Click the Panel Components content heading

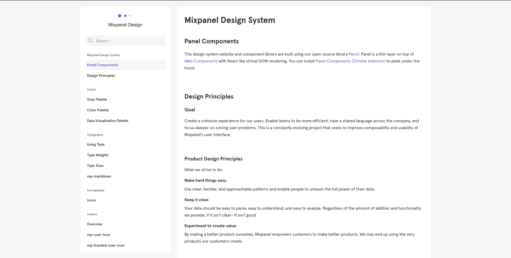click(x=212, y=41)
